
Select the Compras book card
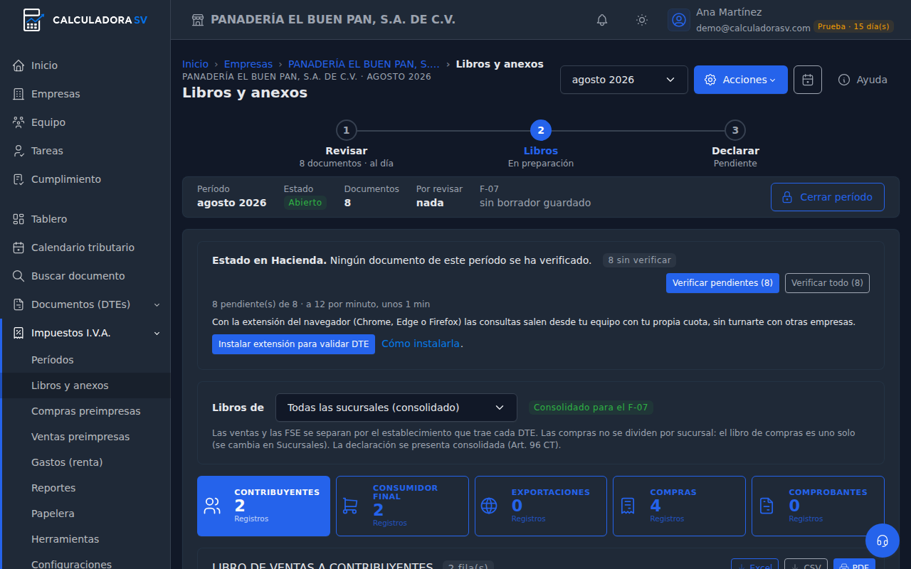(x=679, y=506)
